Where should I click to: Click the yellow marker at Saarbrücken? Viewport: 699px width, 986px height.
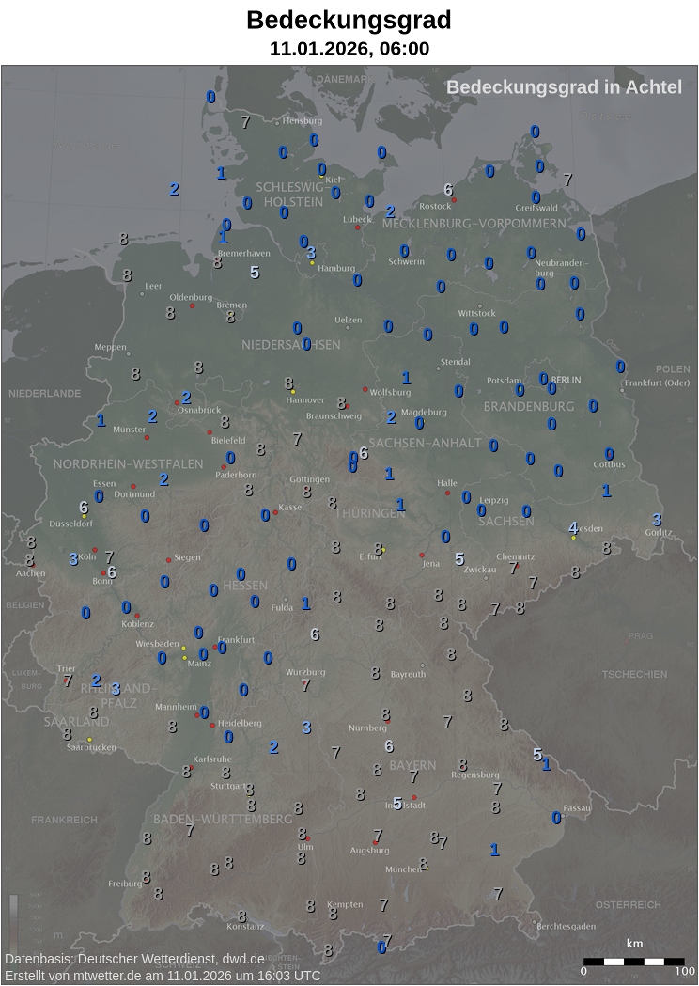tap(90, 740)
